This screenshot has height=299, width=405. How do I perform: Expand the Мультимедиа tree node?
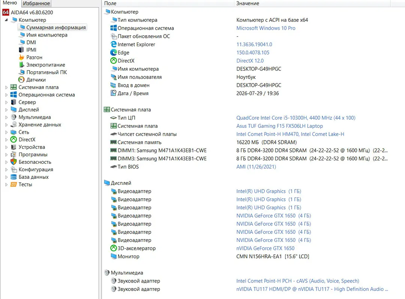[6, 118]
